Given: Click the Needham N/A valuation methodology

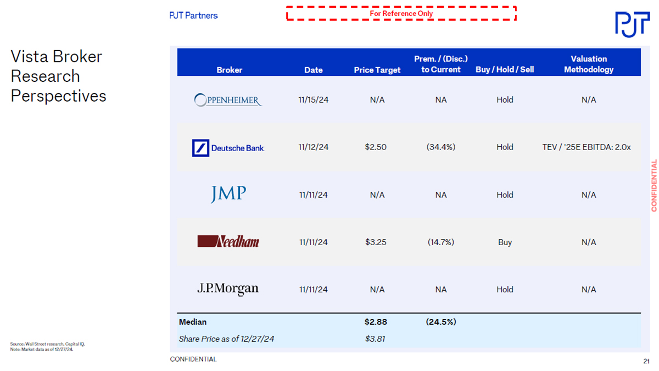Looking at the screenshot, I should [589, 242].
